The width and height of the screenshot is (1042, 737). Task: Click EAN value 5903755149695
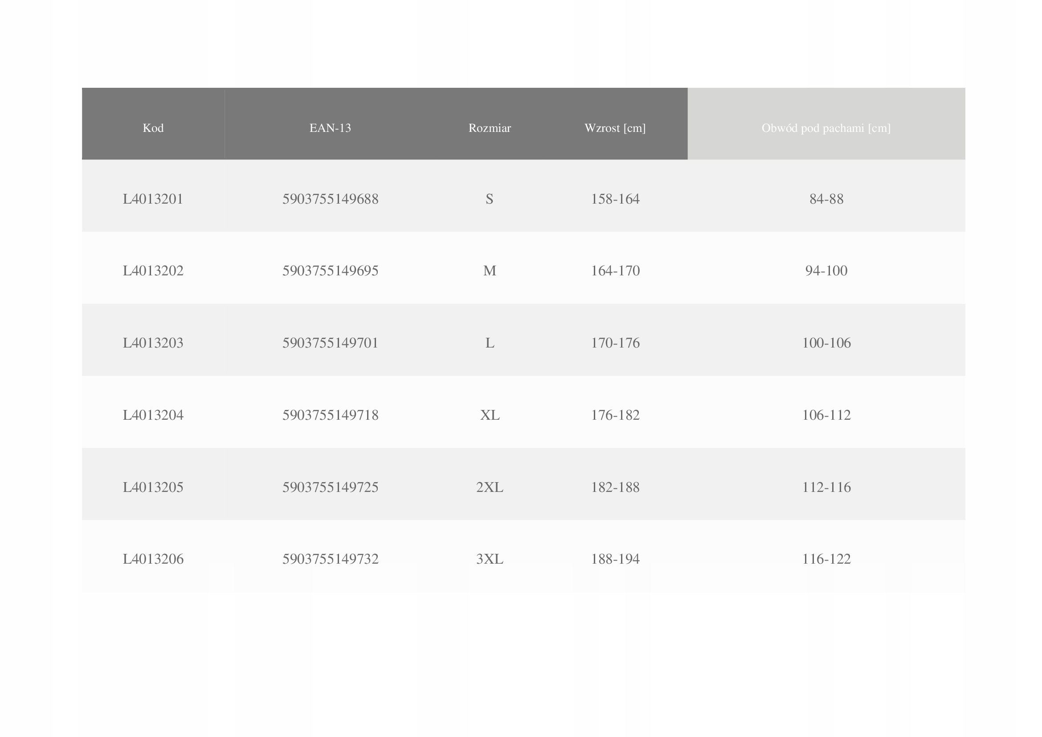point(331,270)
